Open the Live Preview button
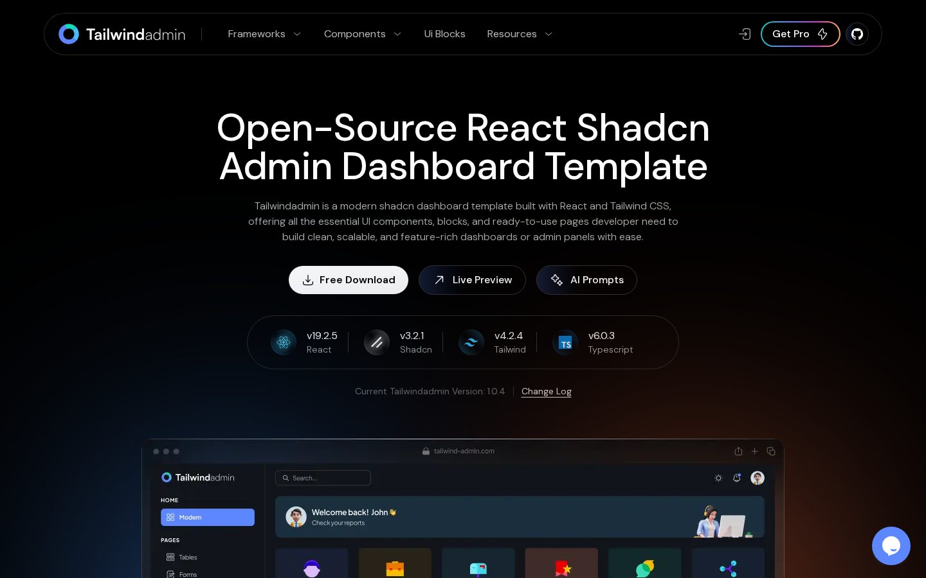926x578 pixels. click(x=472, y=280)
